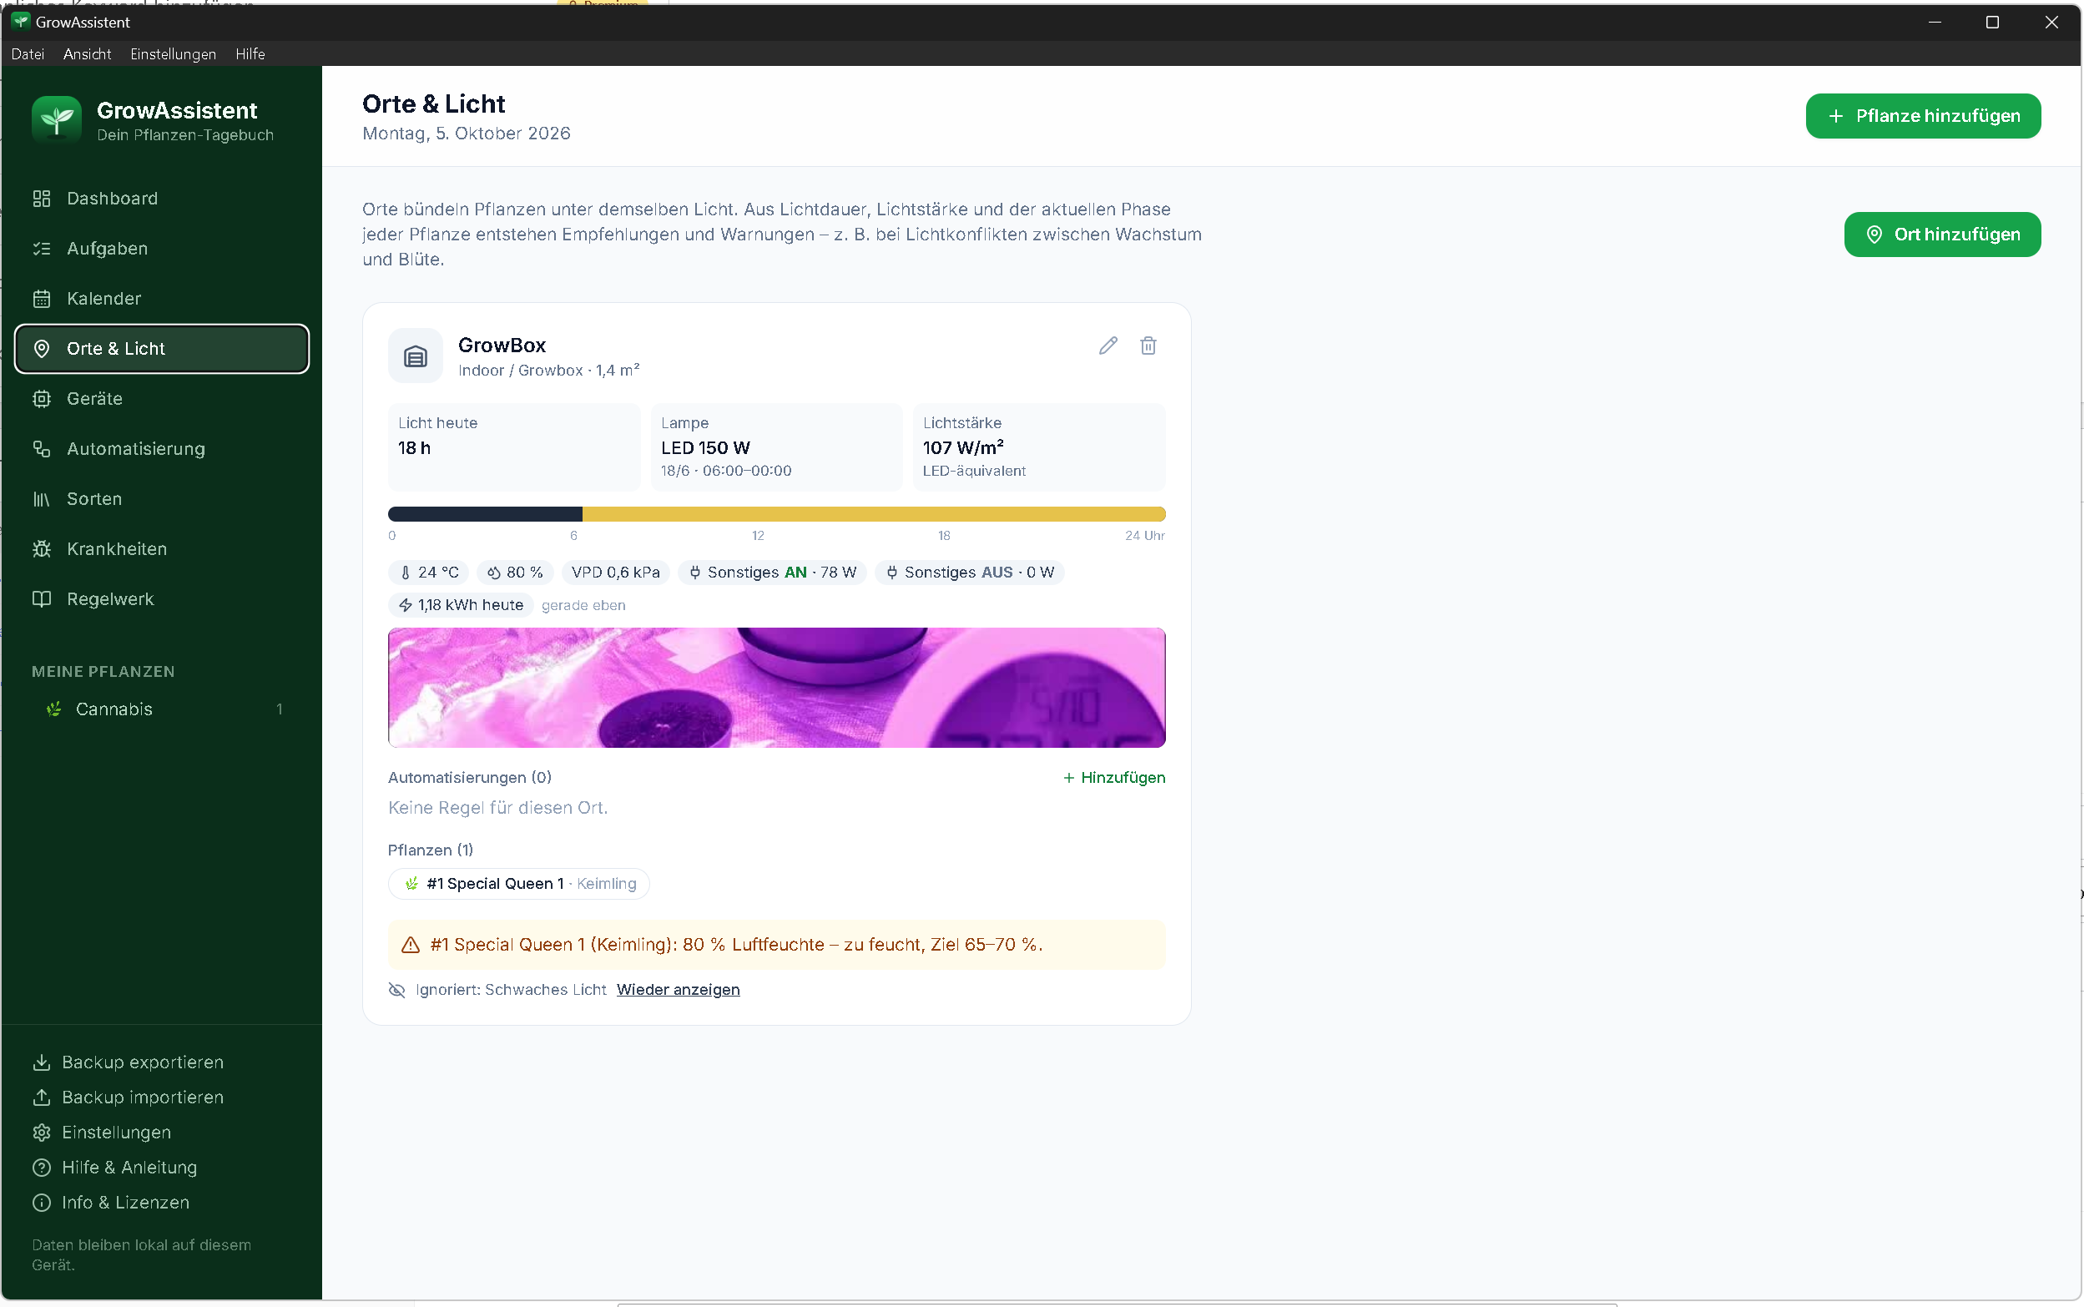Open Automatisierung icon in sidebar

(42, 450)
